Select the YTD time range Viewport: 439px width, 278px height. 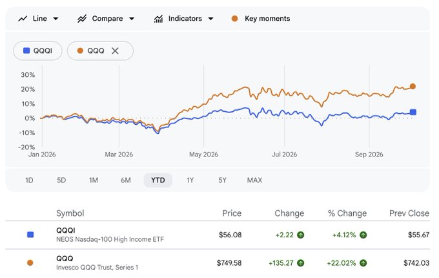[x=158, y=180]
